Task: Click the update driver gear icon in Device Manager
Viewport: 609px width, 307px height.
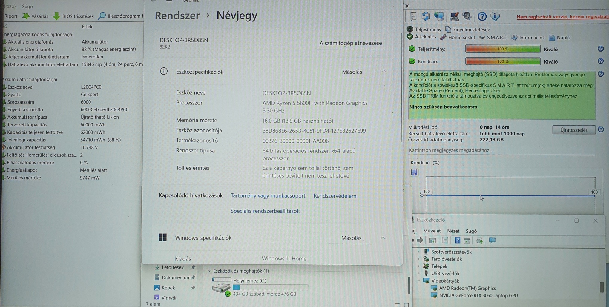Action: point(480,240)
